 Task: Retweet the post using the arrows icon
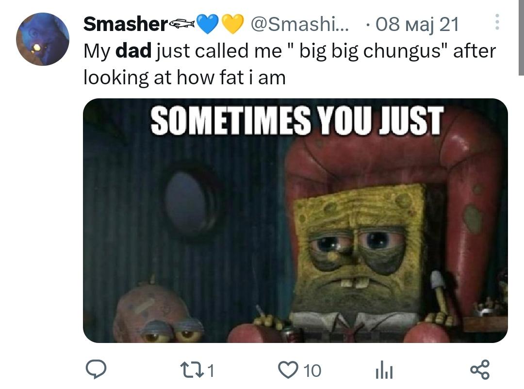pos(192,370)
